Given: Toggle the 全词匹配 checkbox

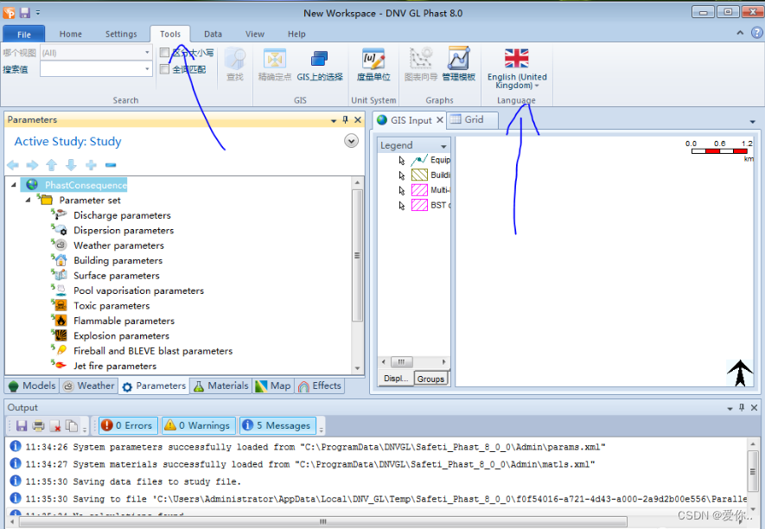Looking at the screenshot, I should (164, 69).
